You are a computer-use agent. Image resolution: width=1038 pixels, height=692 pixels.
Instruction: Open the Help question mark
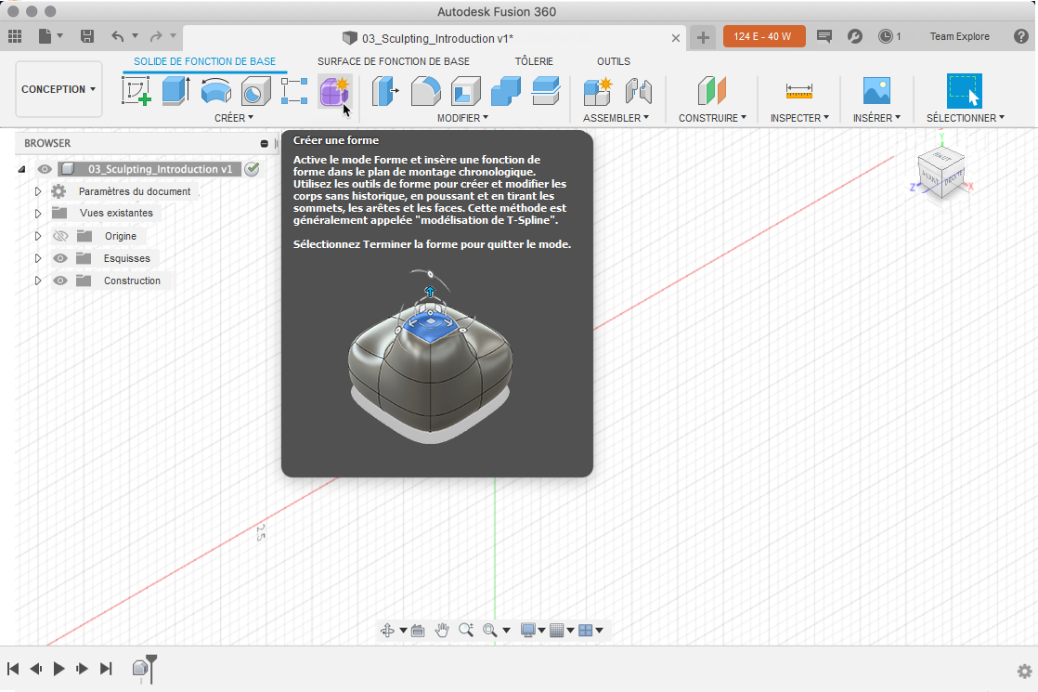pyautogui.click(x=1021, y=36)
